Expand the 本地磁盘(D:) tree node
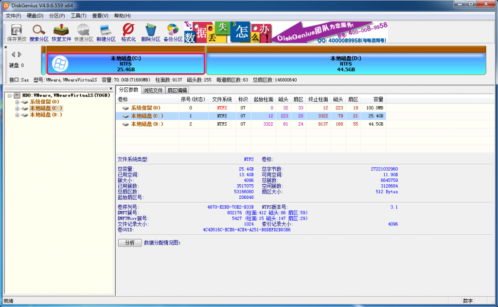Viewport: 498px width, 307px height. 17,115
